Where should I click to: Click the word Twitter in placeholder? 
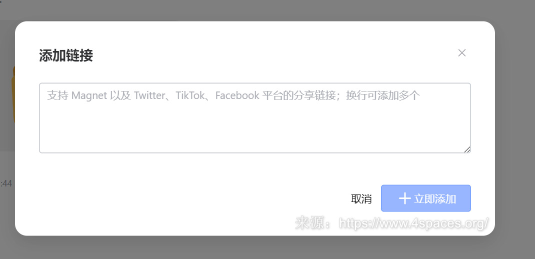149,95
